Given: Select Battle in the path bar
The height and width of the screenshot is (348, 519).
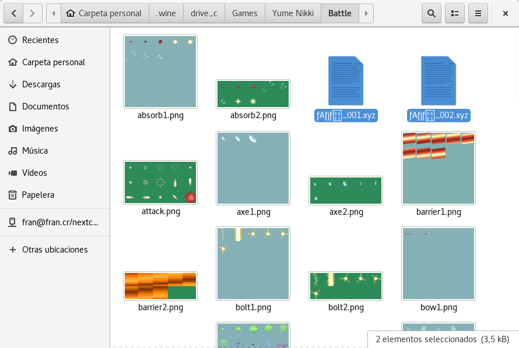Looking at the screenshot, I should point(340,13).
